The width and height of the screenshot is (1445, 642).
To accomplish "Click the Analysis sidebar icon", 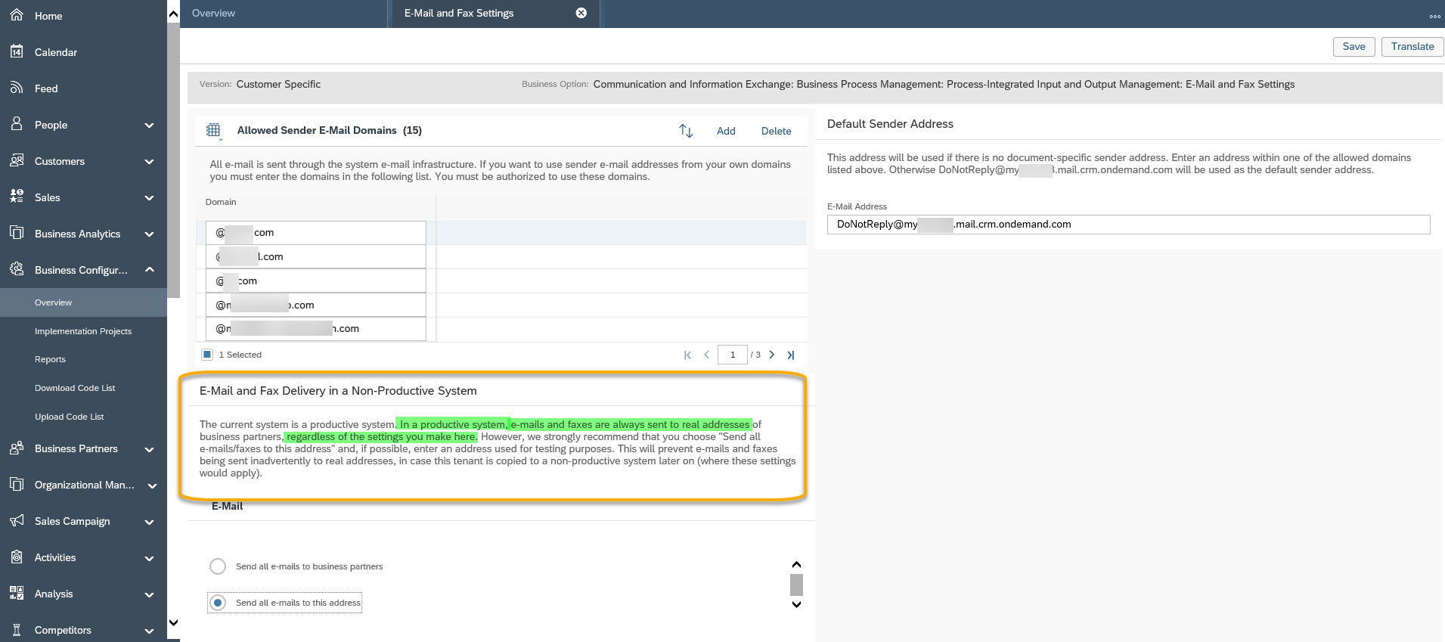I will (16, 593).
